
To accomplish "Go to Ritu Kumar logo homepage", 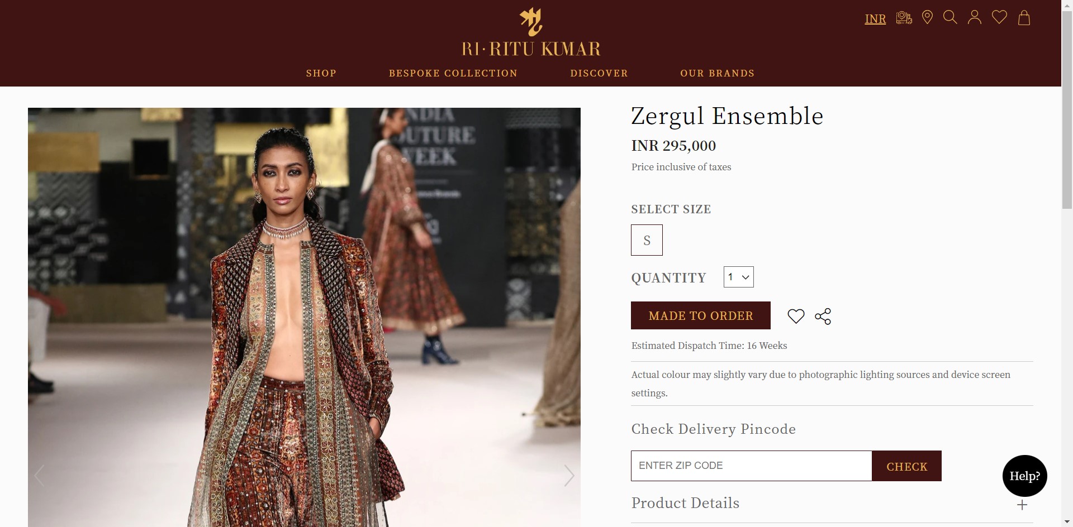I will pos(531,32).
